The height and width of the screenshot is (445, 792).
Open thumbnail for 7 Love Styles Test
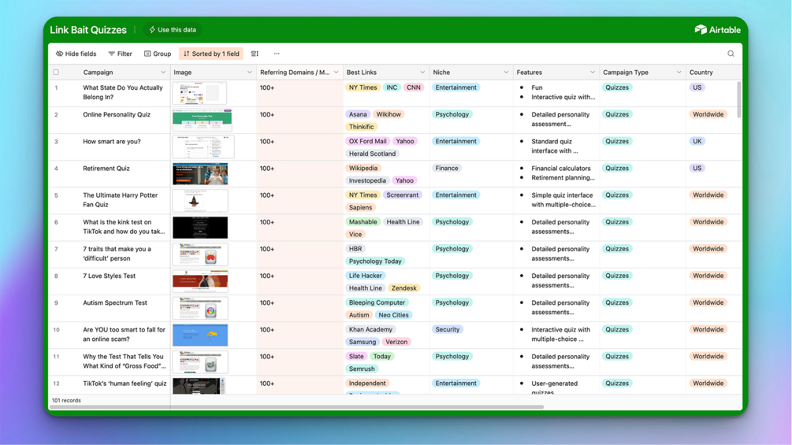200,281
